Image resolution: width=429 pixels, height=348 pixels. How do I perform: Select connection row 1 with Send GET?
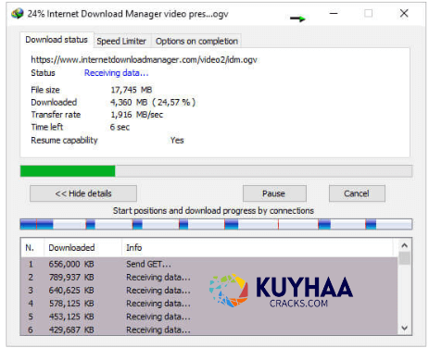click(x=209, y=264)
